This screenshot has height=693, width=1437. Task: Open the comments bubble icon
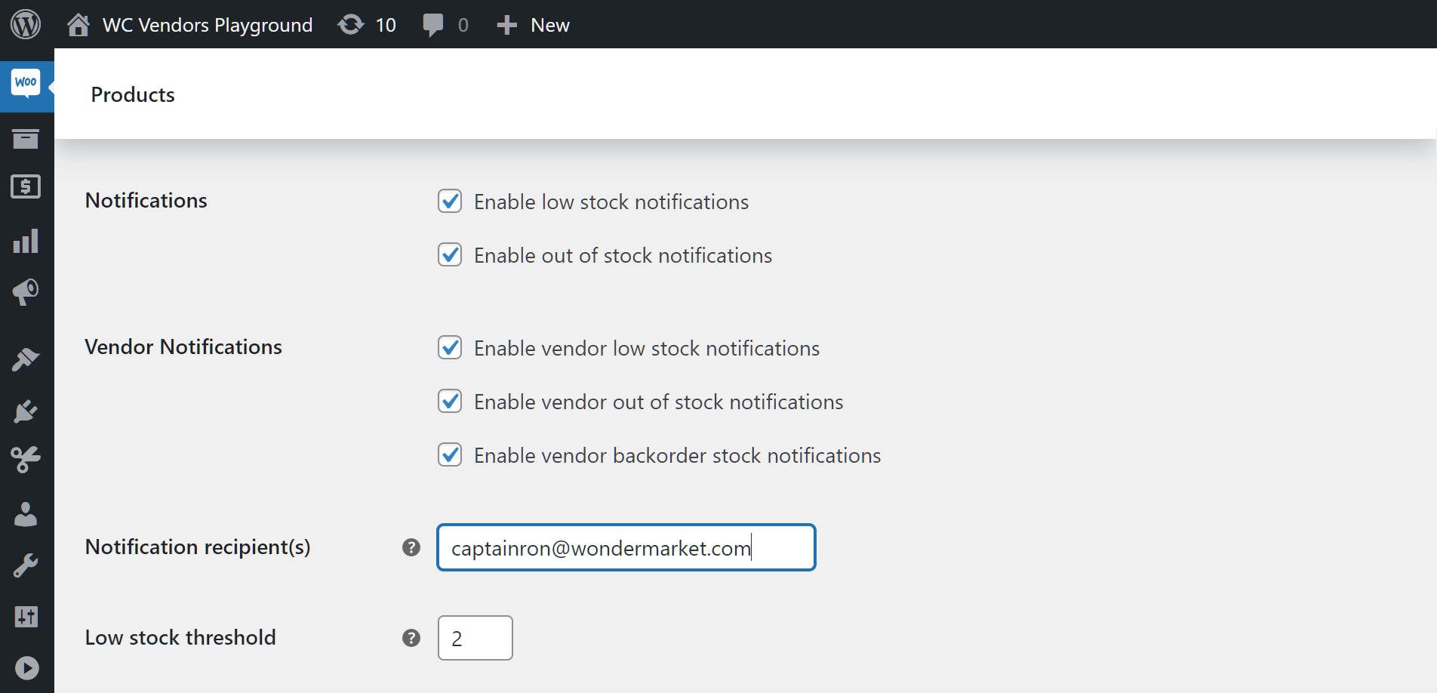point(433,25)
